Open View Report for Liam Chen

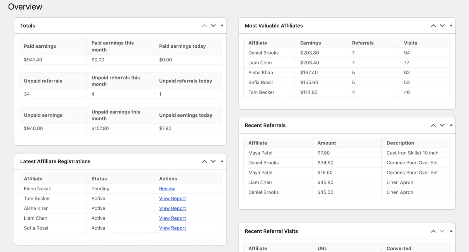click(172, 218)
